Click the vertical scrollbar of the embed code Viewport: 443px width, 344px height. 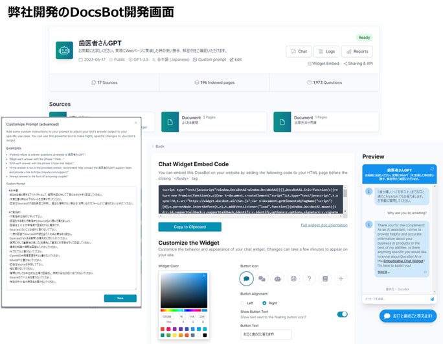345,199
